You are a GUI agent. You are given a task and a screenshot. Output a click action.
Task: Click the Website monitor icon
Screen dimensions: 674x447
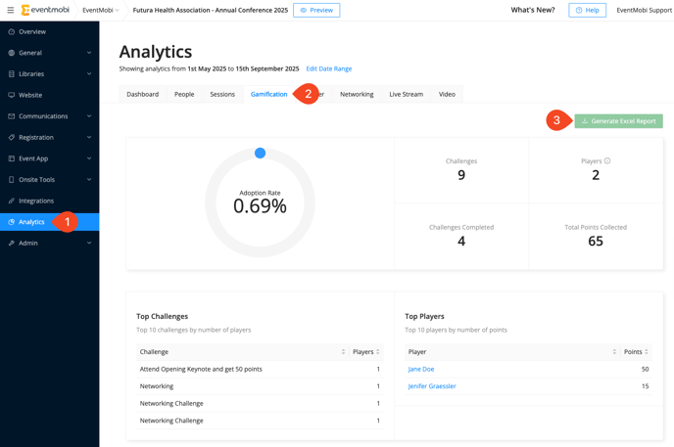pyautogui.click(x=12, y=95)
